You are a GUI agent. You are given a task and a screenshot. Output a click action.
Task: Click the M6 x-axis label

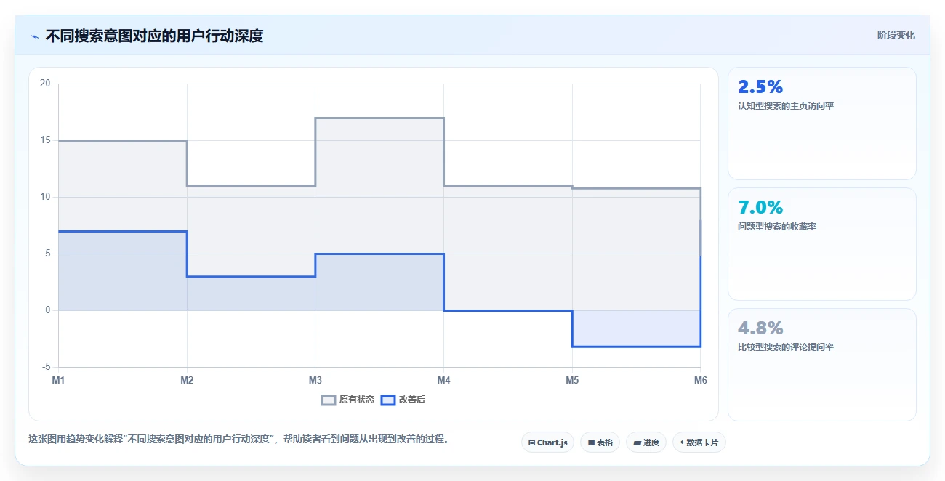(700, 380)
